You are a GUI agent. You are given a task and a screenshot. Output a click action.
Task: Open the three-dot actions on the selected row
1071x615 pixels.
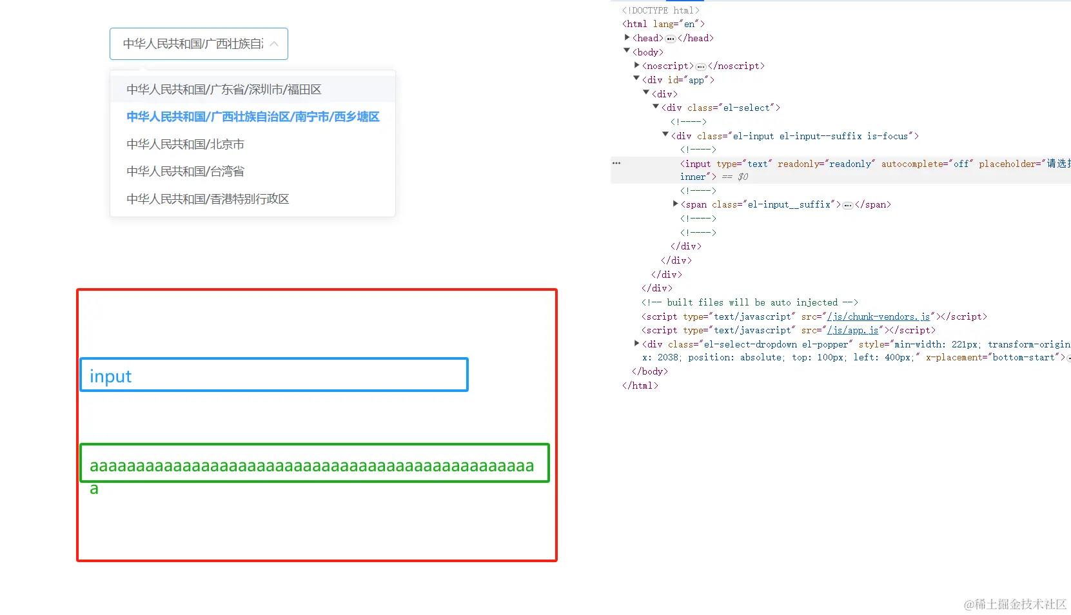click(x=616, y=163)
